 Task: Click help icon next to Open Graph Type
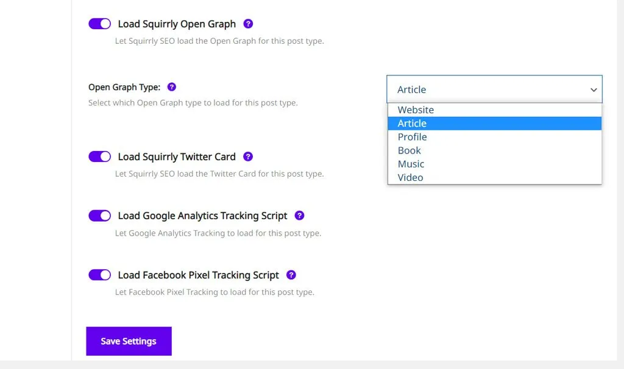coord(171,87)
